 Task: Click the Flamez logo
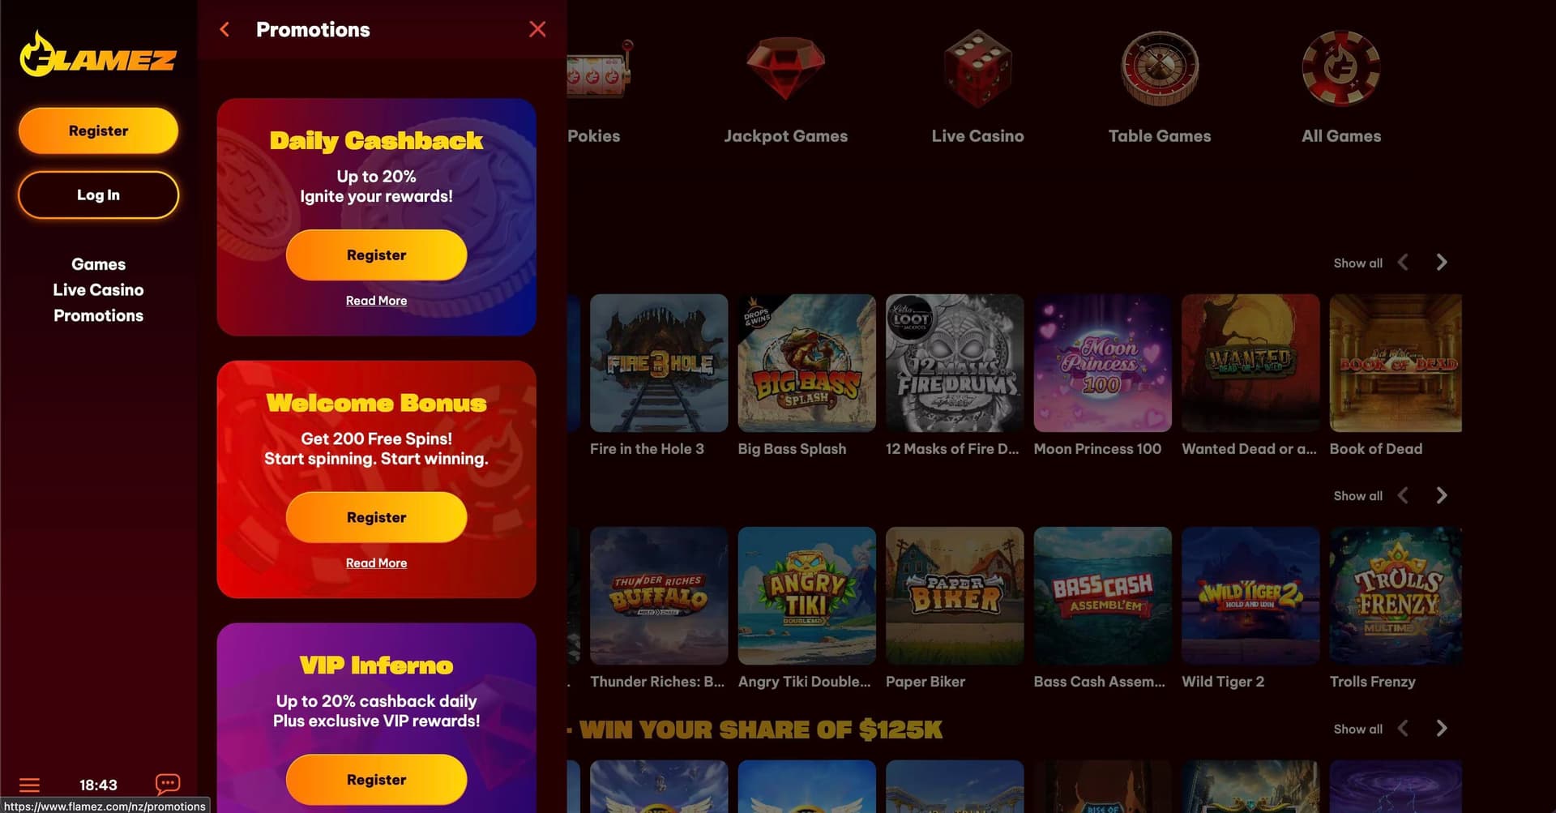98,55
